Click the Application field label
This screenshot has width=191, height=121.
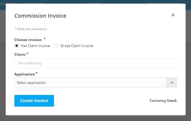[25, 74]
